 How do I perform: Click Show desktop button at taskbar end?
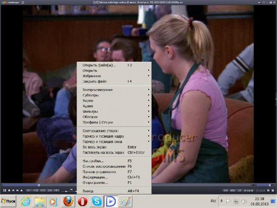coord(273,201)
